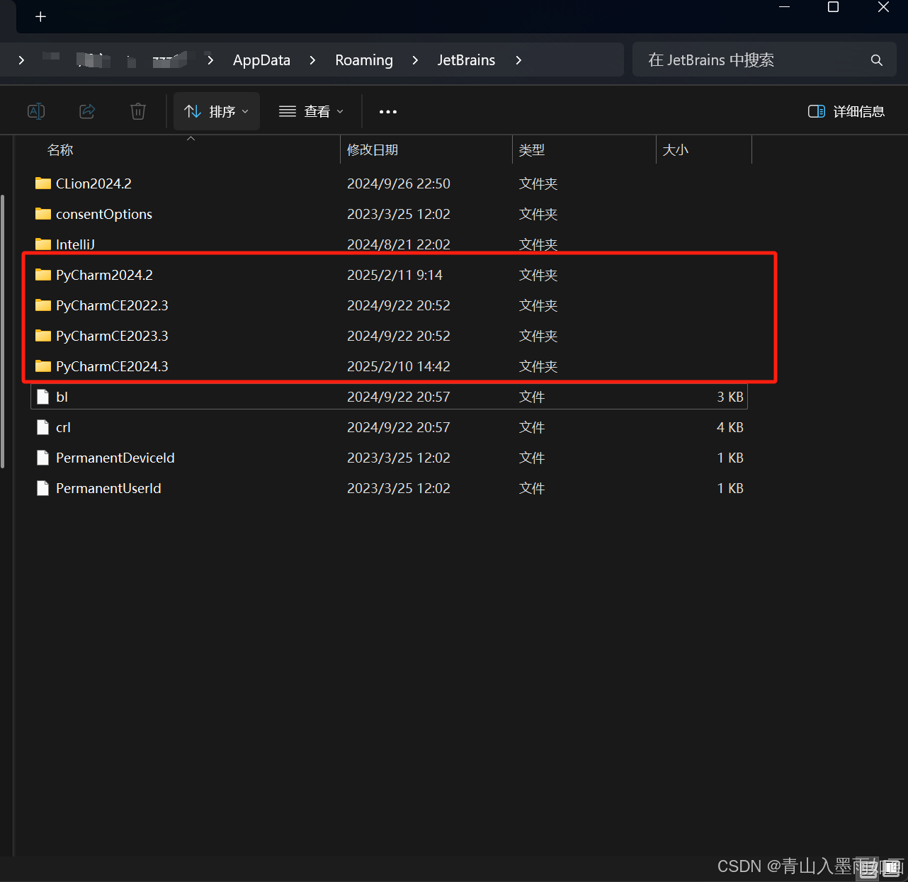This screenshot has height=882, width=908.
Task: Click the file icon of PermanentDeviceId
Action: point(43,458)
